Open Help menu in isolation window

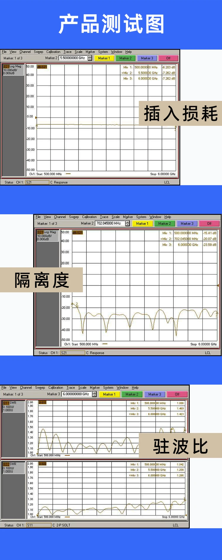168,217
